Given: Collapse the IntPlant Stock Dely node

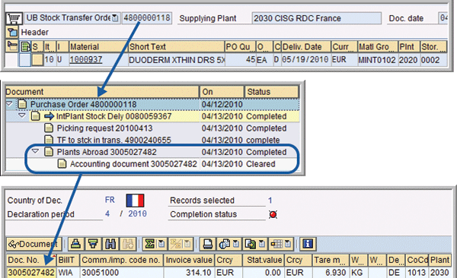Looking at the screenshot, I should [x=22, y=115].
